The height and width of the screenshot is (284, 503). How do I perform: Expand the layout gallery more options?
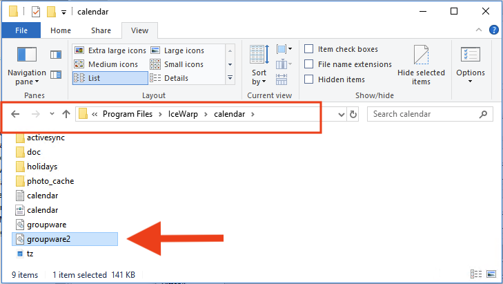coord(230,78)
